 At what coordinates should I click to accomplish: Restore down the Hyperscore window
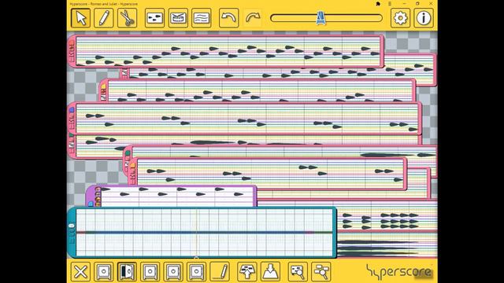(x=417, y=3)
